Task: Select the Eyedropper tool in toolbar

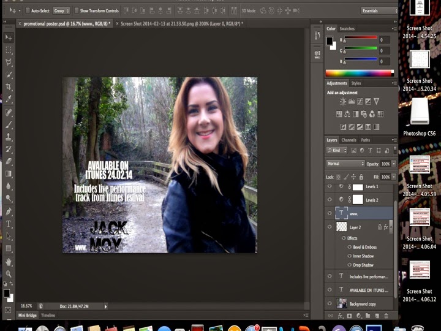Action: tap(9, 100)
